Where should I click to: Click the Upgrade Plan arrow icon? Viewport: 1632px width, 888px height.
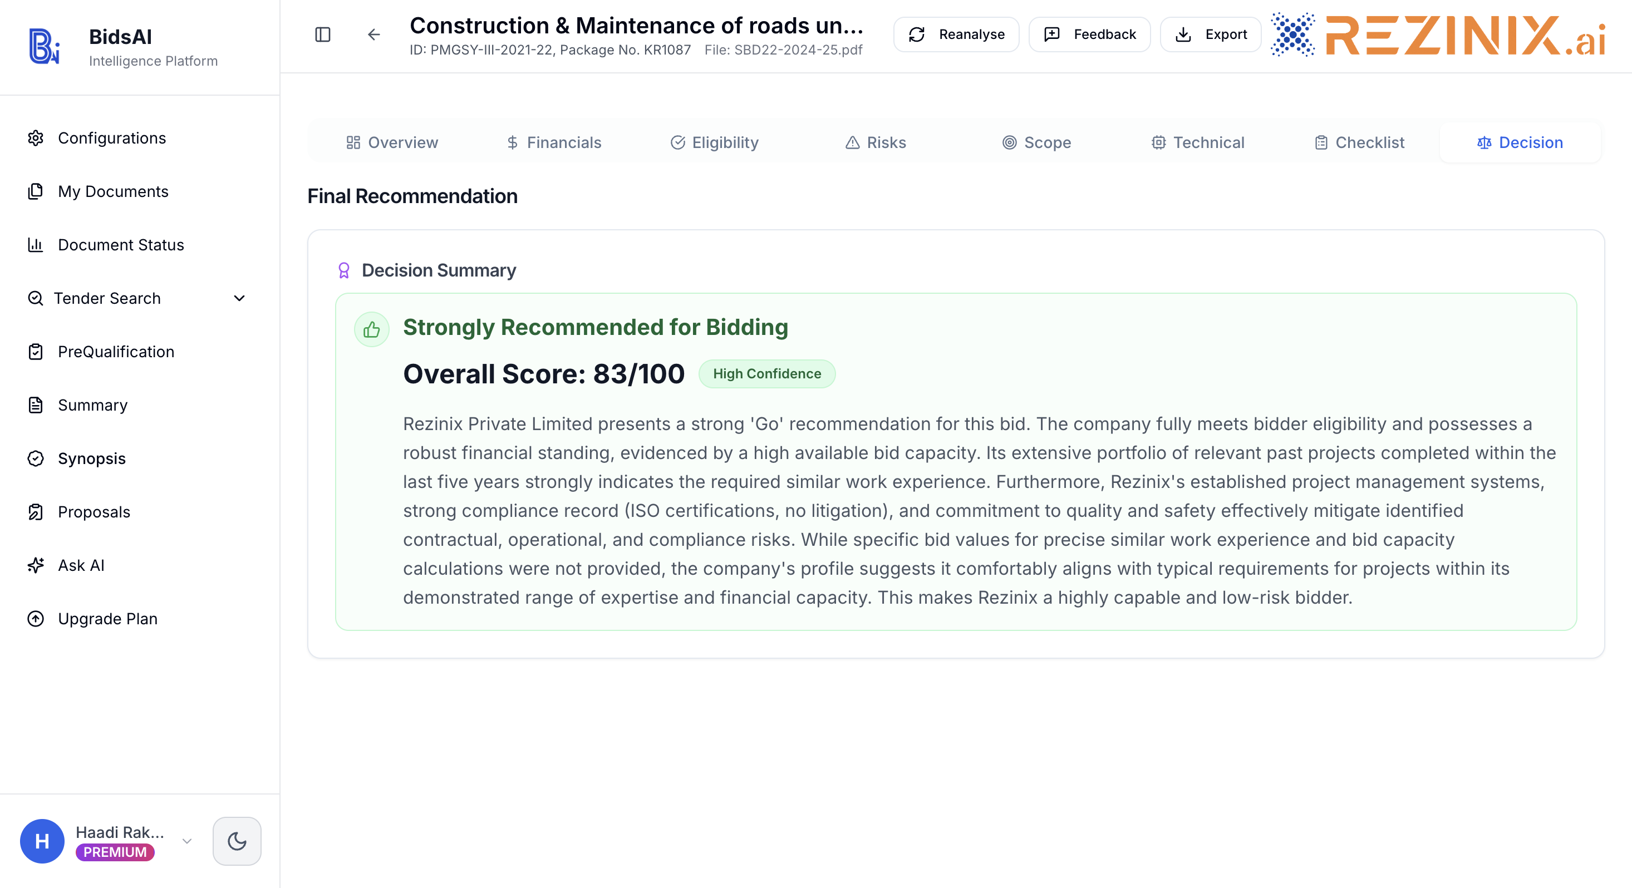(x=36, y=618)
